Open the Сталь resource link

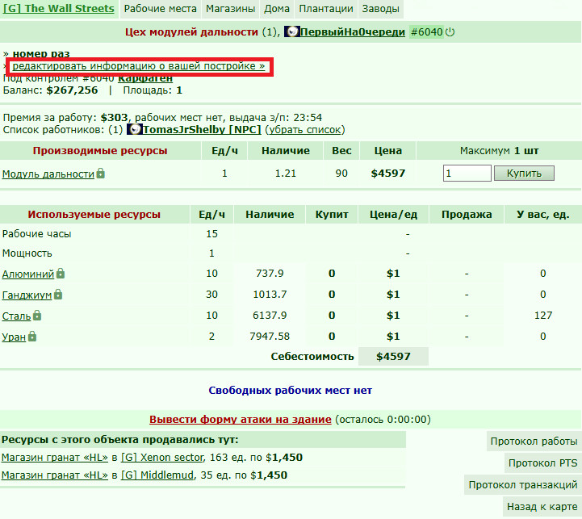click(16, 316)
